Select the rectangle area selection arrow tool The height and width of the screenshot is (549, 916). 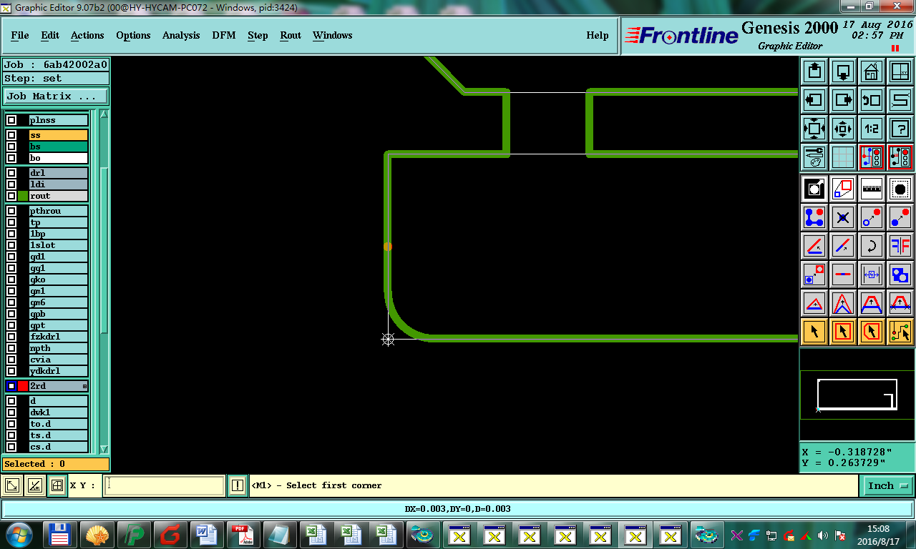(x=843, y=332)
